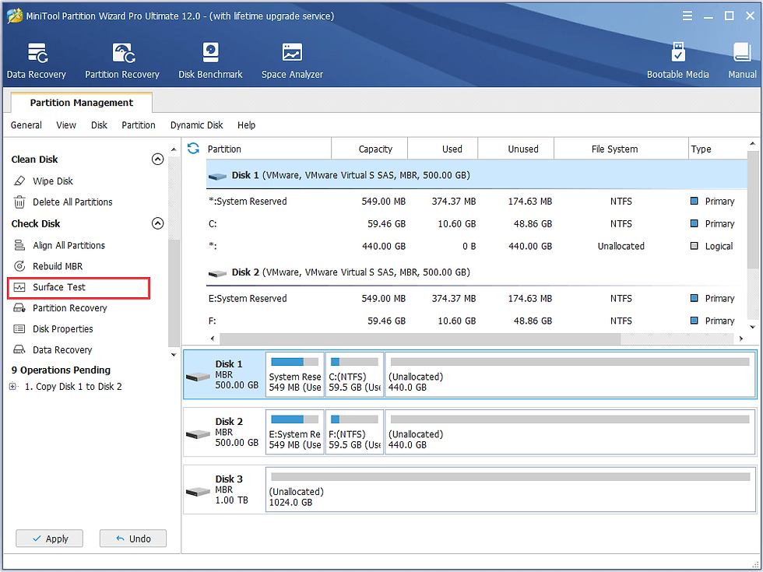Viewport: 763px width, 572px height.
Task: Click sidebar scroll up arrow
Action: tap(174, 149)
